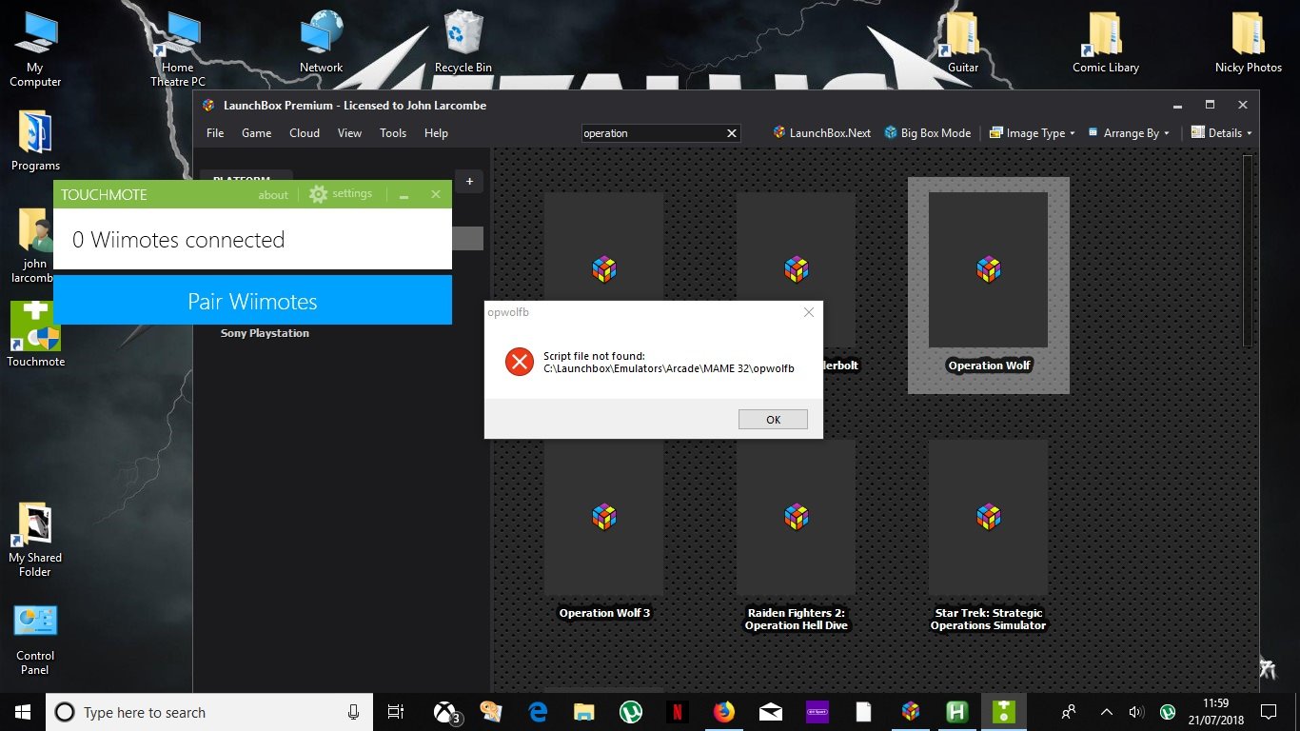1300x731 pixels.
Task: Expand the Arrange By dropdown
Action: pyautogui.click(x=1130, y=133)
